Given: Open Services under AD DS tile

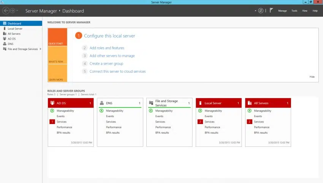Looking at the screenshot, I should (62, 122).
